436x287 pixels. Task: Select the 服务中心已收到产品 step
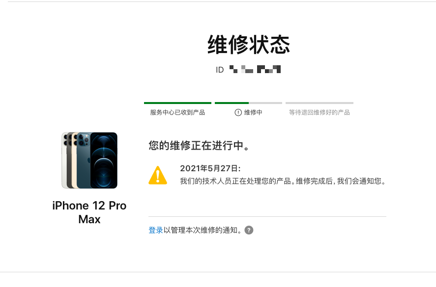177,112
